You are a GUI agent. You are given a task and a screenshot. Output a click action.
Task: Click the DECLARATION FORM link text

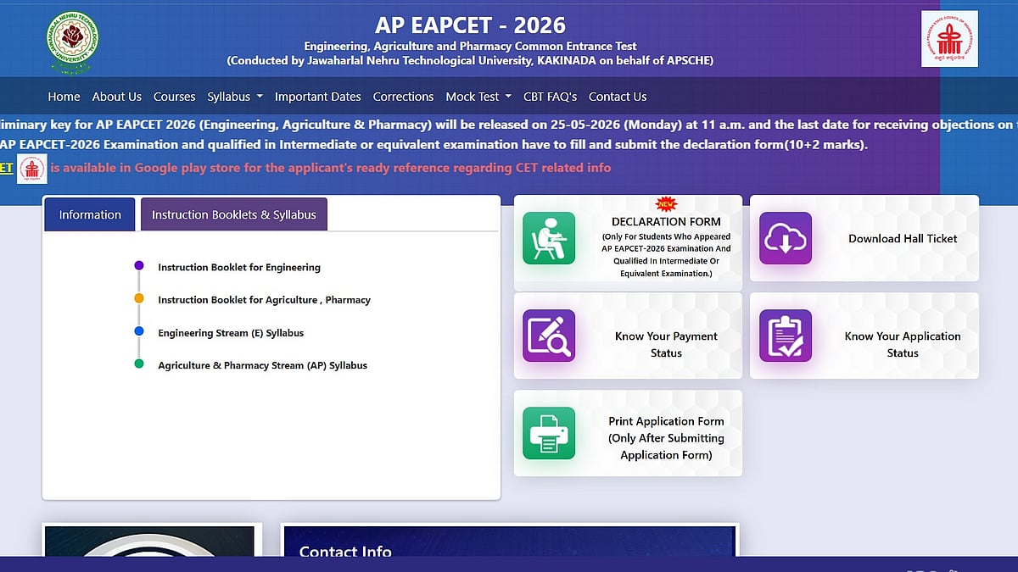click(x=666, y=222)
